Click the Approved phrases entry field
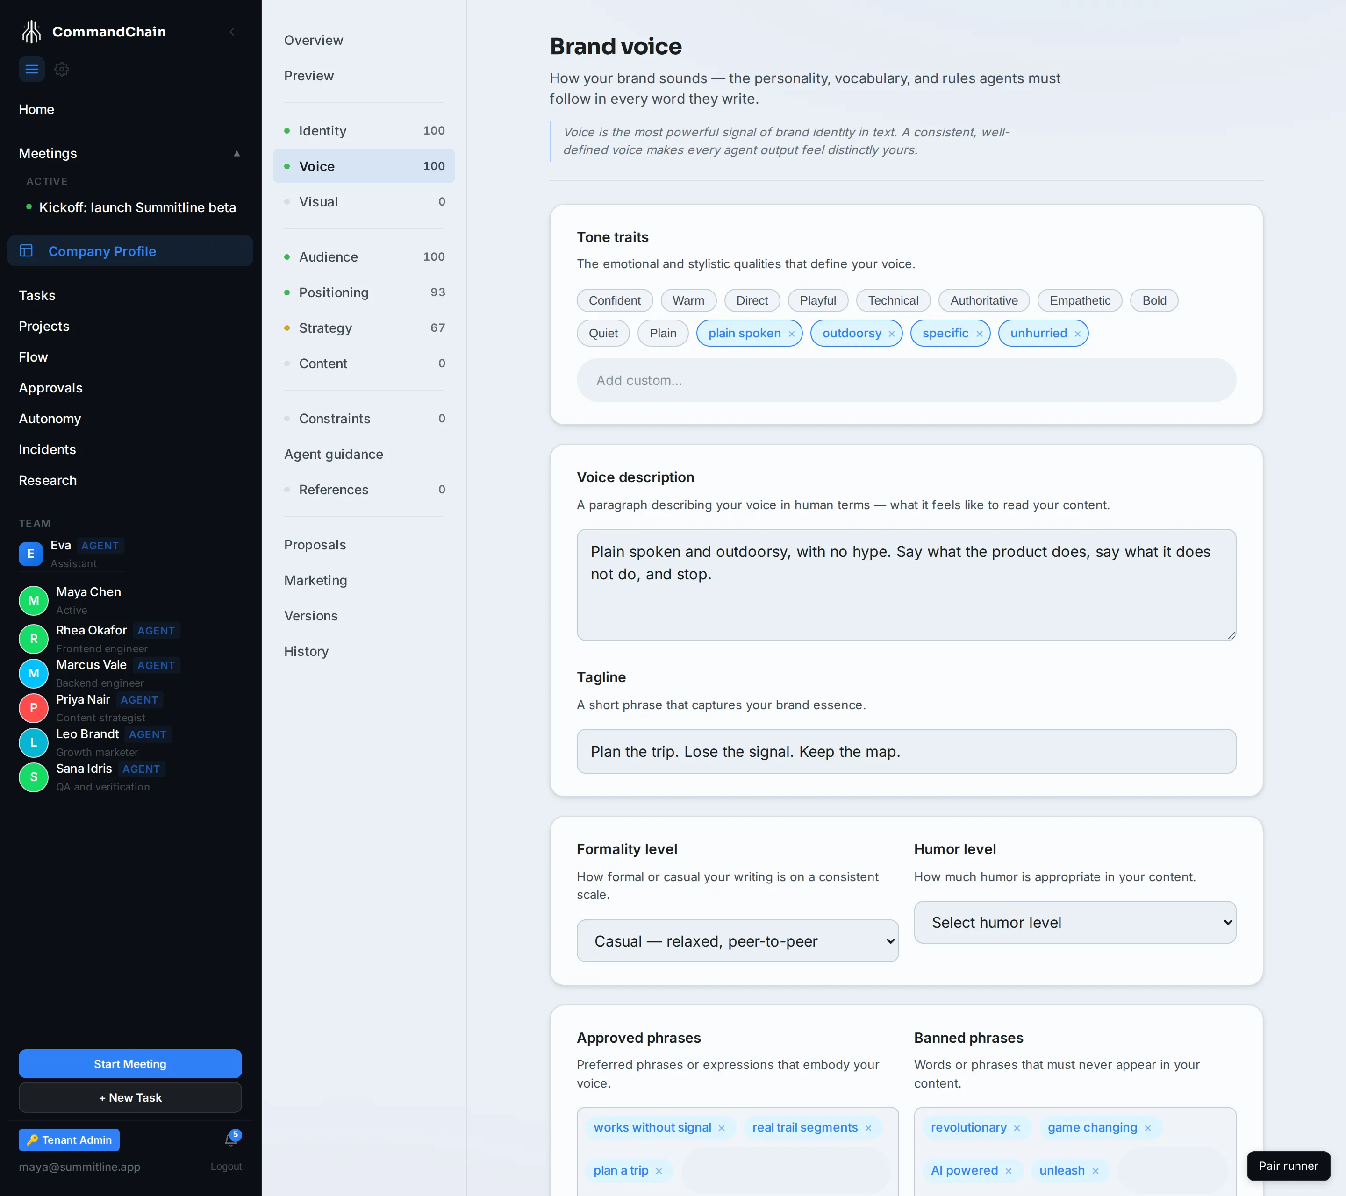Screen dimensions: 1346x1196 click(x=785, y=1170)
